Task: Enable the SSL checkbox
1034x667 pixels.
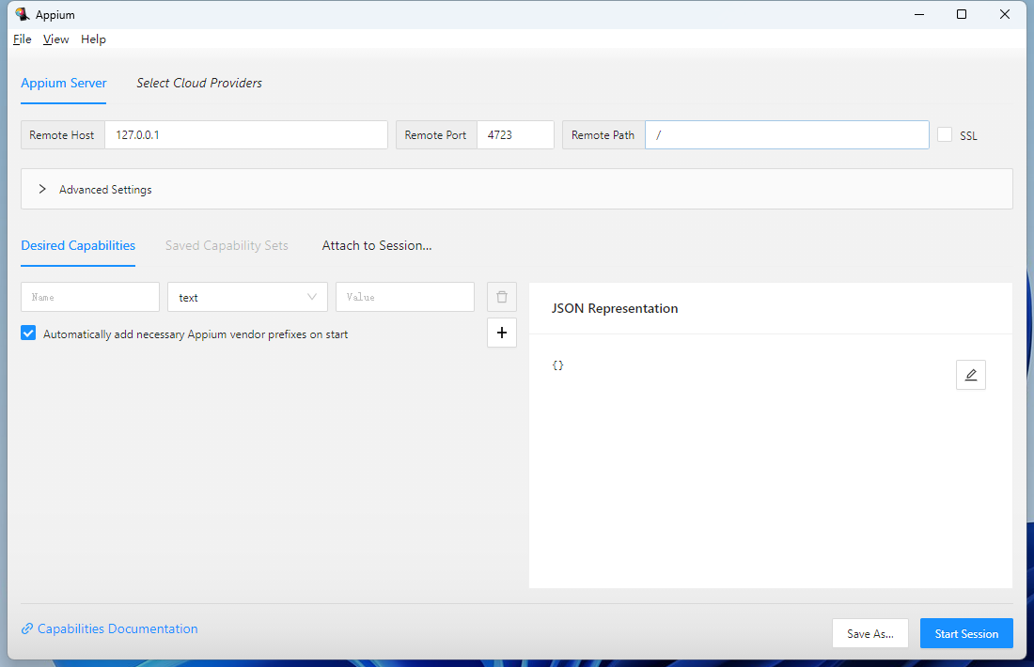Action: (x=945, y=134)
